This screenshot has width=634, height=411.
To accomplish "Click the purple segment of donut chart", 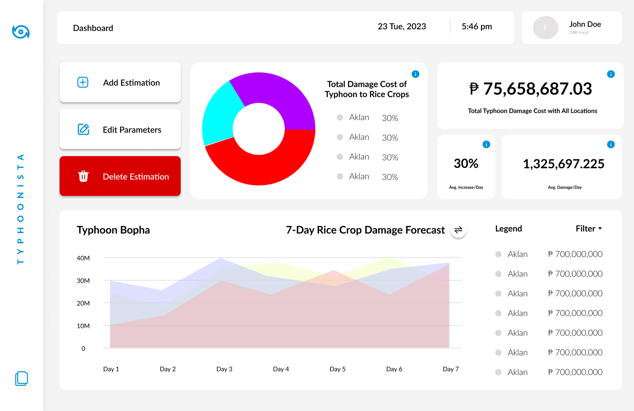I will [277, 96].
